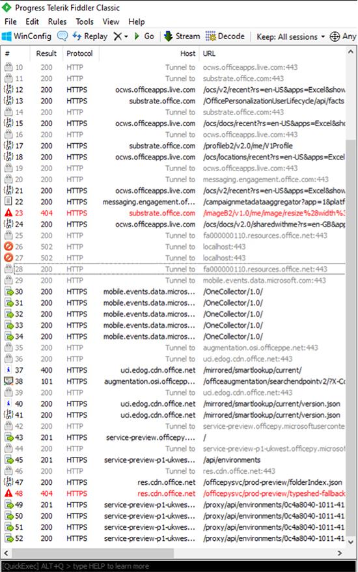The width and height of the screenshot is (358, 572).
Task: Sort sessions by Result column header
Action: (46, 53)
